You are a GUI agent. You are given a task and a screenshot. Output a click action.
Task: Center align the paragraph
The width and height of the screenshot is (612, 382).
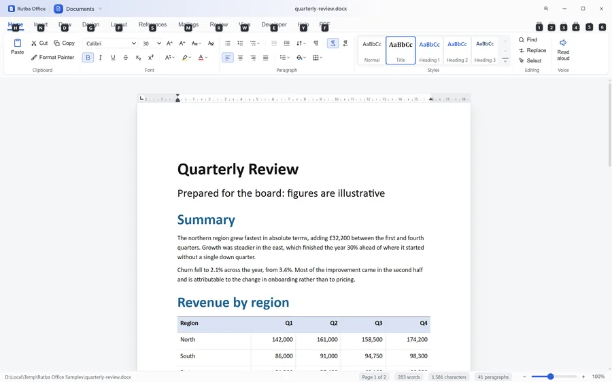click(241, 58)
